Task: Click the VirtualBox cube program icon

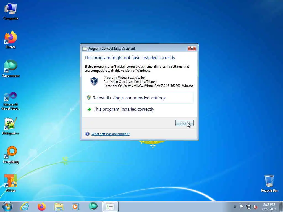Action: point(94,81)
